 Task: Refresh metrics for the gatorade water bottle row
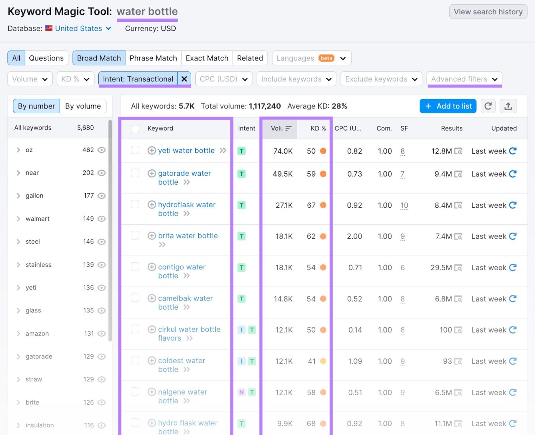pyautogui.click(x=513, y=174)
